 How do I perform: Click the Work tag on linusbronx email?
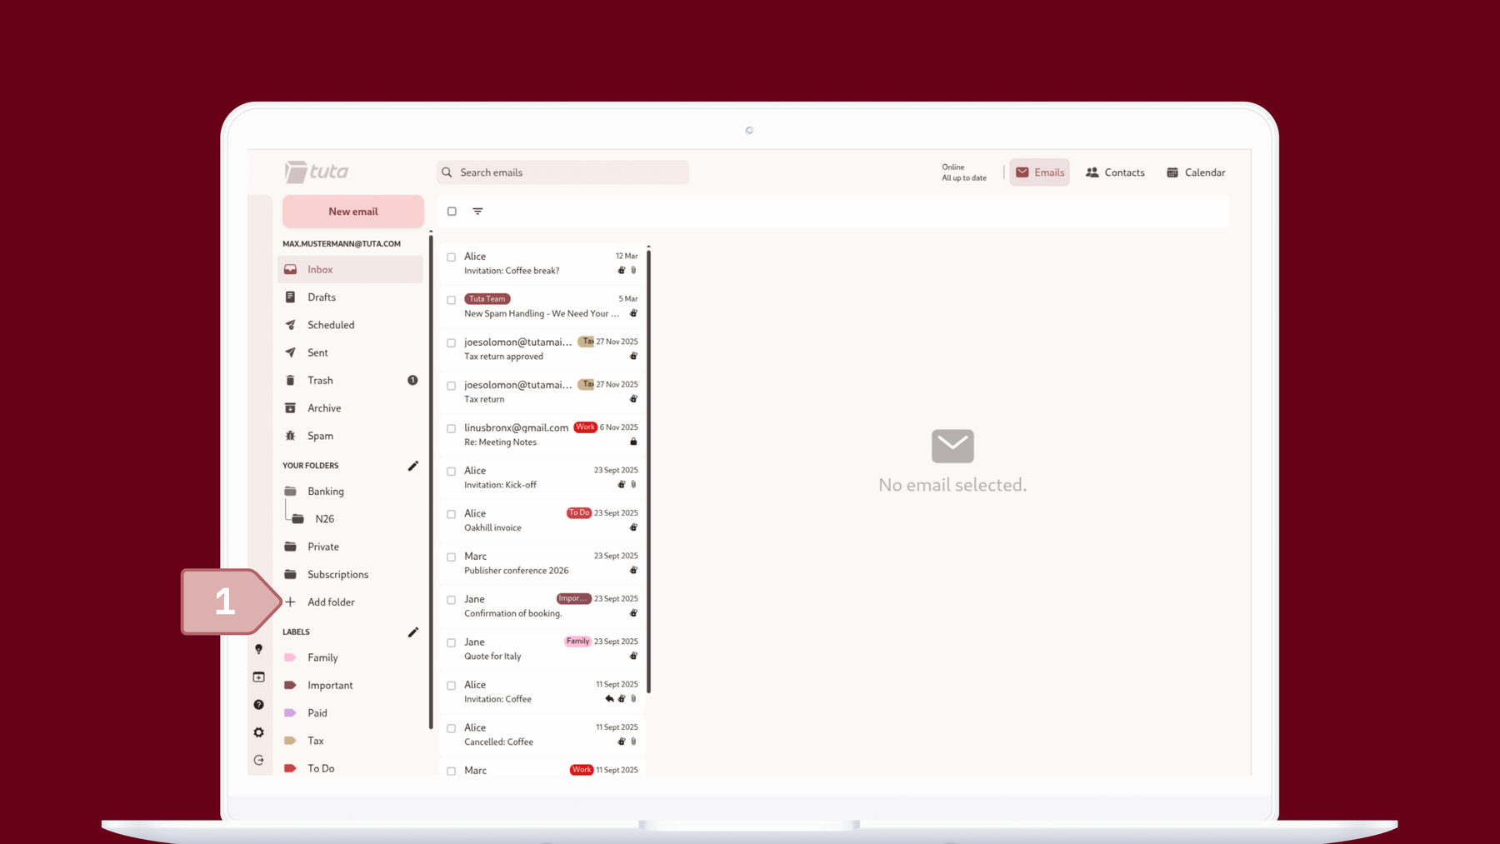[x=585, y=427]
